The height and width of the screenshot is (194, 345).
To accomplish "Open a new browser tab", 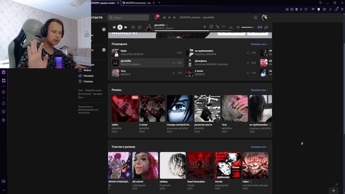I will (x=160, y=3).
